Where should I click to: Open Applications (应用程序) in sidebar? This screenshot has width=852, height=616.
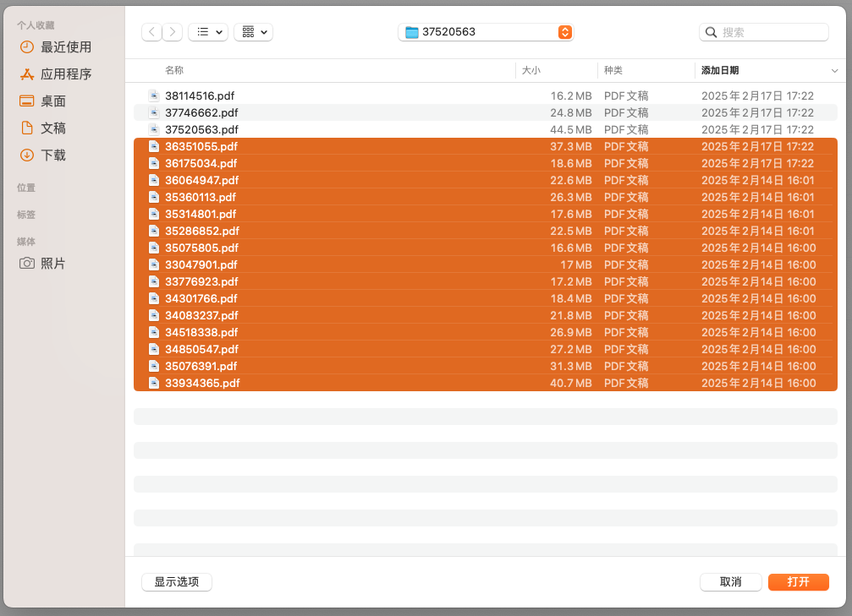pyautogui.click(x=65, y=74)
